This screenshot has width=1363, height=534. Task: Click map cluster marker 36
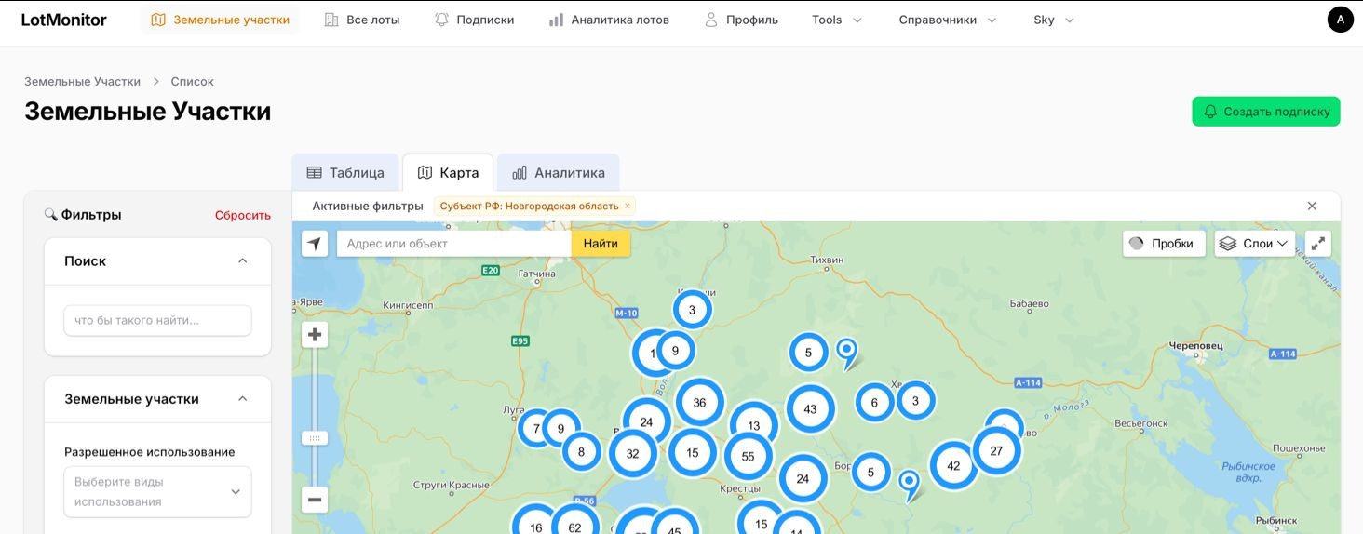pyautogui.click(x=699, y=403)
